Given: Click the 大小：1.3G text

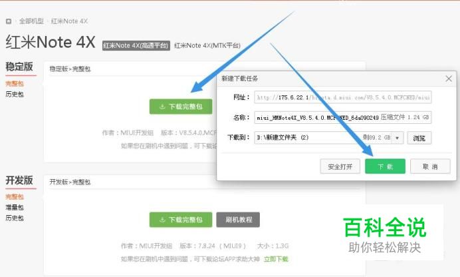Looking at the screenshot, I should [273, 246].
